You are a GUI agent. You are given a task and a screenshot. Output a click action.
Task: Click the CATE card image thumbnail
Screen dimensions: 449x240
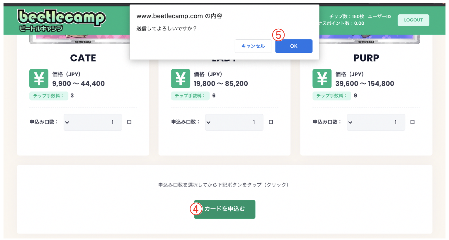[79, 39]
